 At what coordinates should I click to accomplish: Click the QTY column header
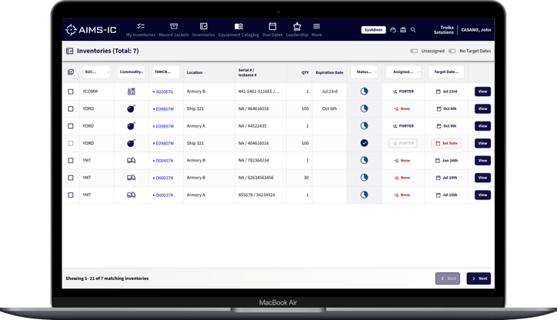(x=305, y=72)
